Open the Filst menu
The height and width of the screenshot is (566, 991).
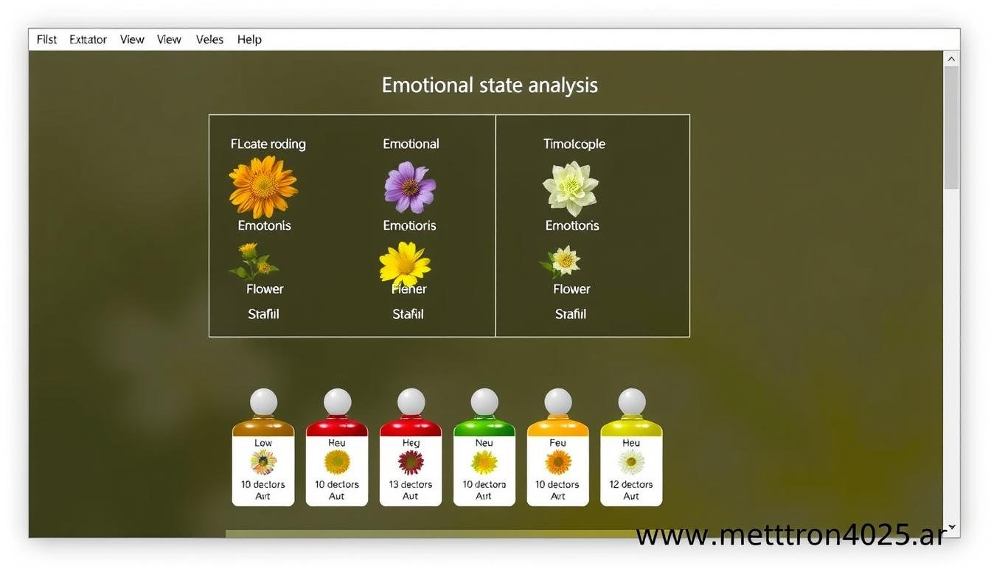46,40
